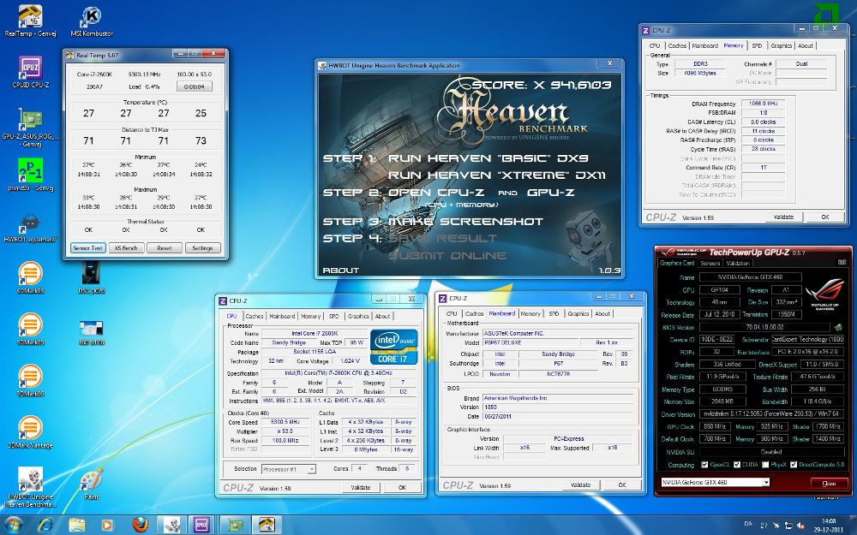The width and height of the screenshot is (857, 535).
Task: Open the About tab in CPU-Z Memory window
Action: [x=805, y=46]
